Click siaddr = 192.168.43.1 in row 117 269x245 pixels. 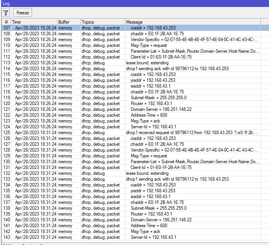pyautogui.click(x=151, y=86)
